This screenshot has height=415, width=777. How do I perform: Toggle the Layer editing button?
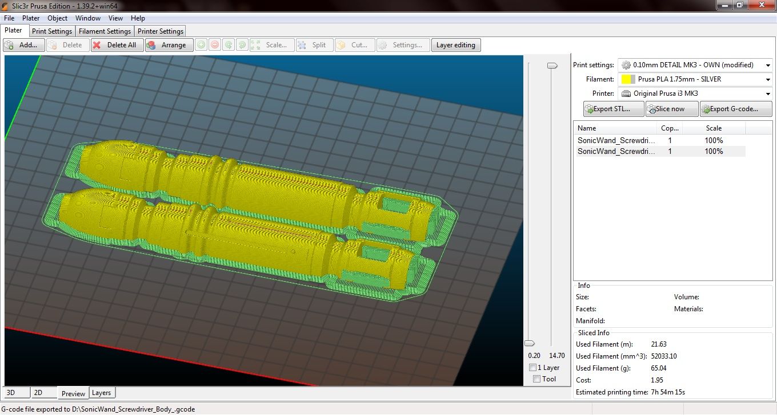(456, 45)
